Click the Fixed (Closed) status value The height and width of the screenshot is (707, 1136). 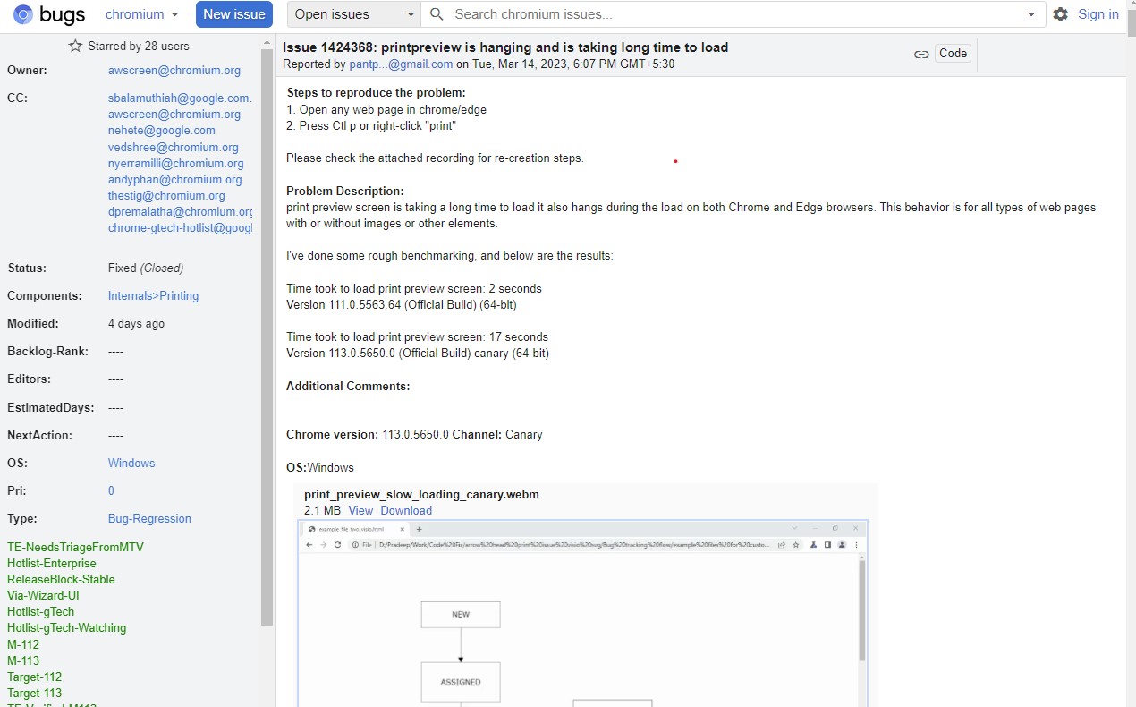(146, 268)
